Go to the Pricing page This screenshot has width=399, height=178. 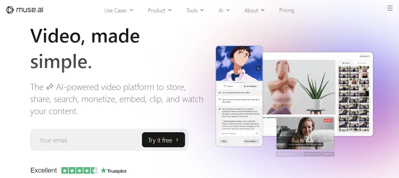287,10
